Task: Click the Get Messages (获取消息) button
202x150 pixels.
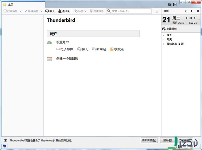Action: 10,11
